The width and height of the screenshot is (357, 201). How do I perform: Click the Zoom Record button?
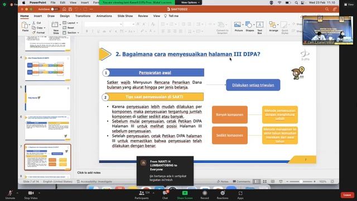click(205, 195)
